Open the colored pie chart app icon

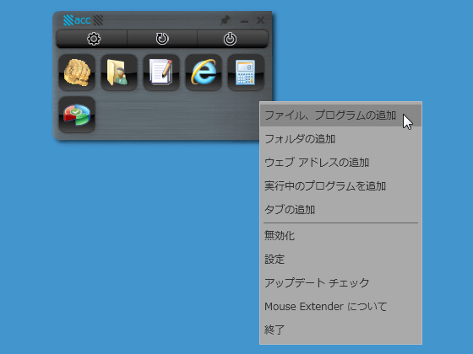point(77,115)
